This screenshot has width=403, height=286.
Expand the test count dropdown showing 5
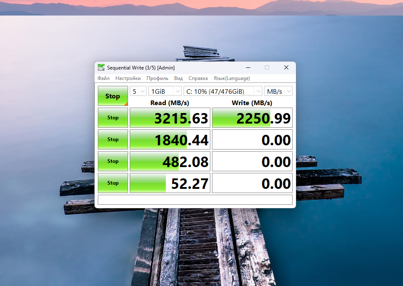click(x=138, y=91)
